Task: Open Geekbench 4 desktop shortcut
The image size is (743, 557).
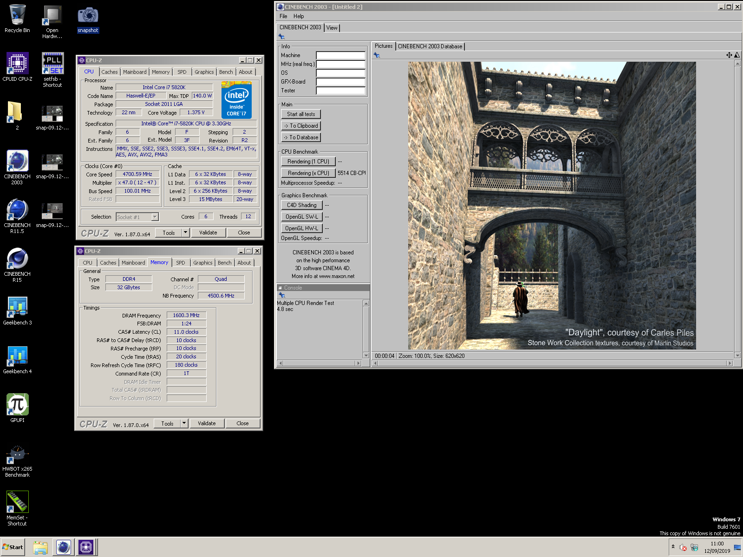Action: [x=17, y=359]
